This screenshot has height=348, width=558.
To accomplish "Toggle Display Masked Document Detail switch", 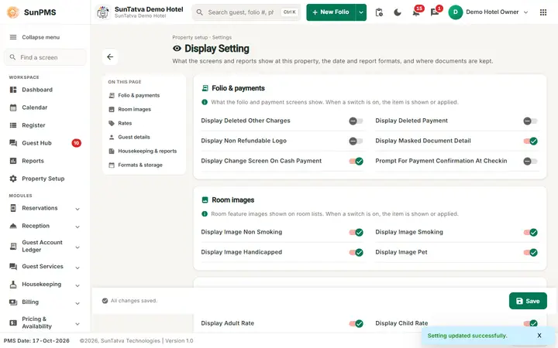I will 530,141.
